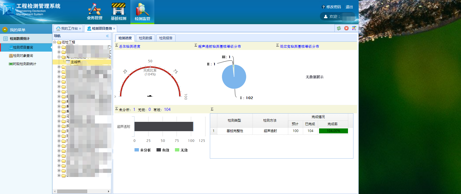Viewport: 461px width, 194px height.
Task: Click the 基桩完整性 table cell
Action: [235, 131]
